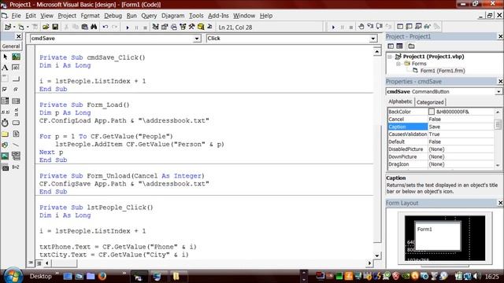Select the PictureBox control tool
The height and width of the screenshot is (283, 504).
tap(16, 57)
